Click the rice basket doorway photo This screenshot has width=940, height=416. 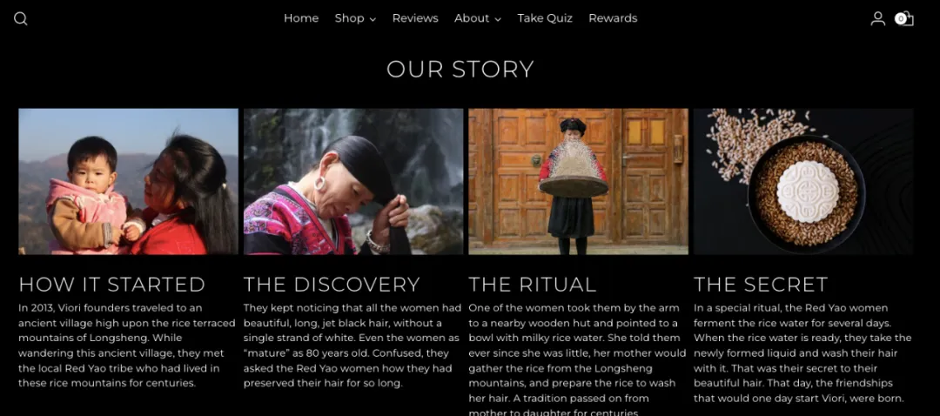tap(578, 182)
